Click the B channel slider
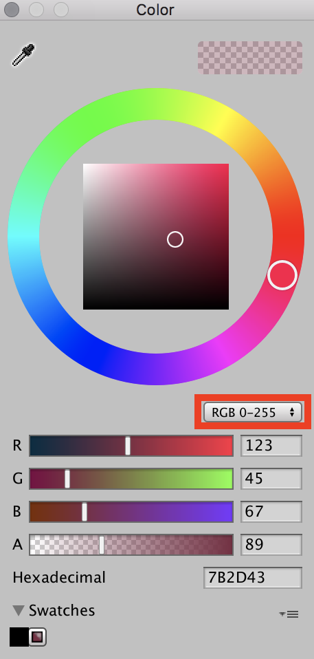Image resolution: width=314 pixels, height=659 pixels. (x=131, y=512)
